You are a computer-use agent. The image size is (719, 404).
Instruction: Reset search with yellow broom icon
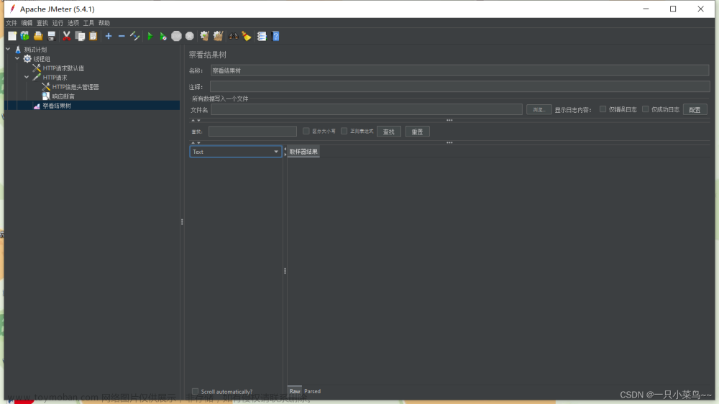pos(247,36)
